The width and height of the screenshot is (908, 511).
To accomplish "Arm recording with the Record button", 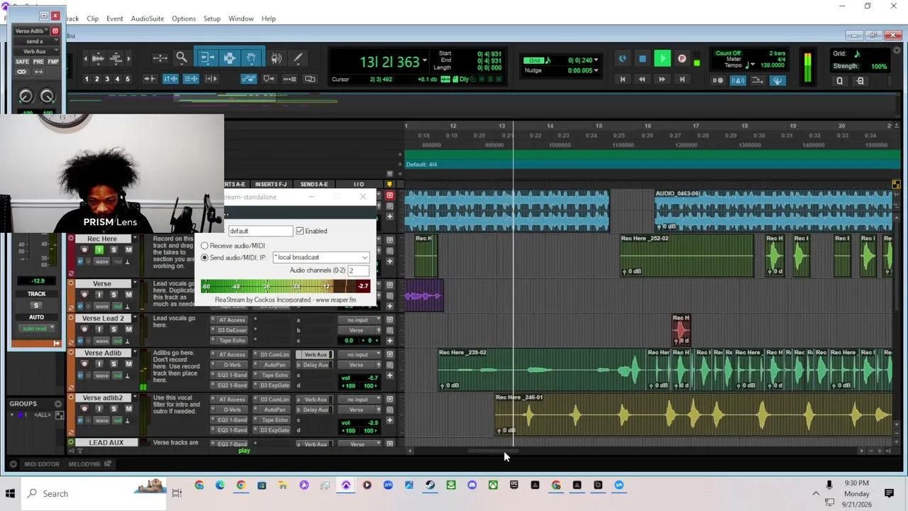I will point(682,59).
